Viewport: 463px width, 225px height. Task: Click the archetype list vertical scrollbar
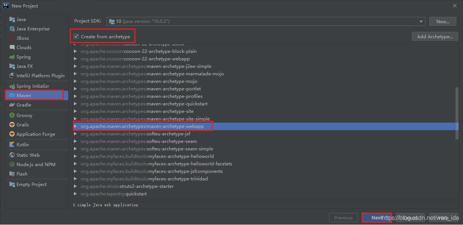click(457, 113)
